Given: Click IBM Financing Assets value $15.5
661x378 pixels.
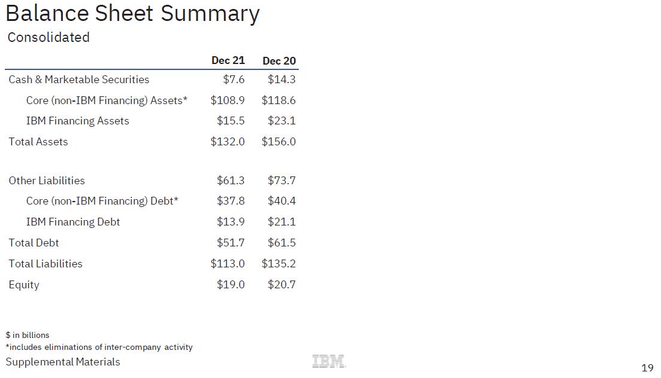Looking at the screenshot, I should tap(231, 121).
